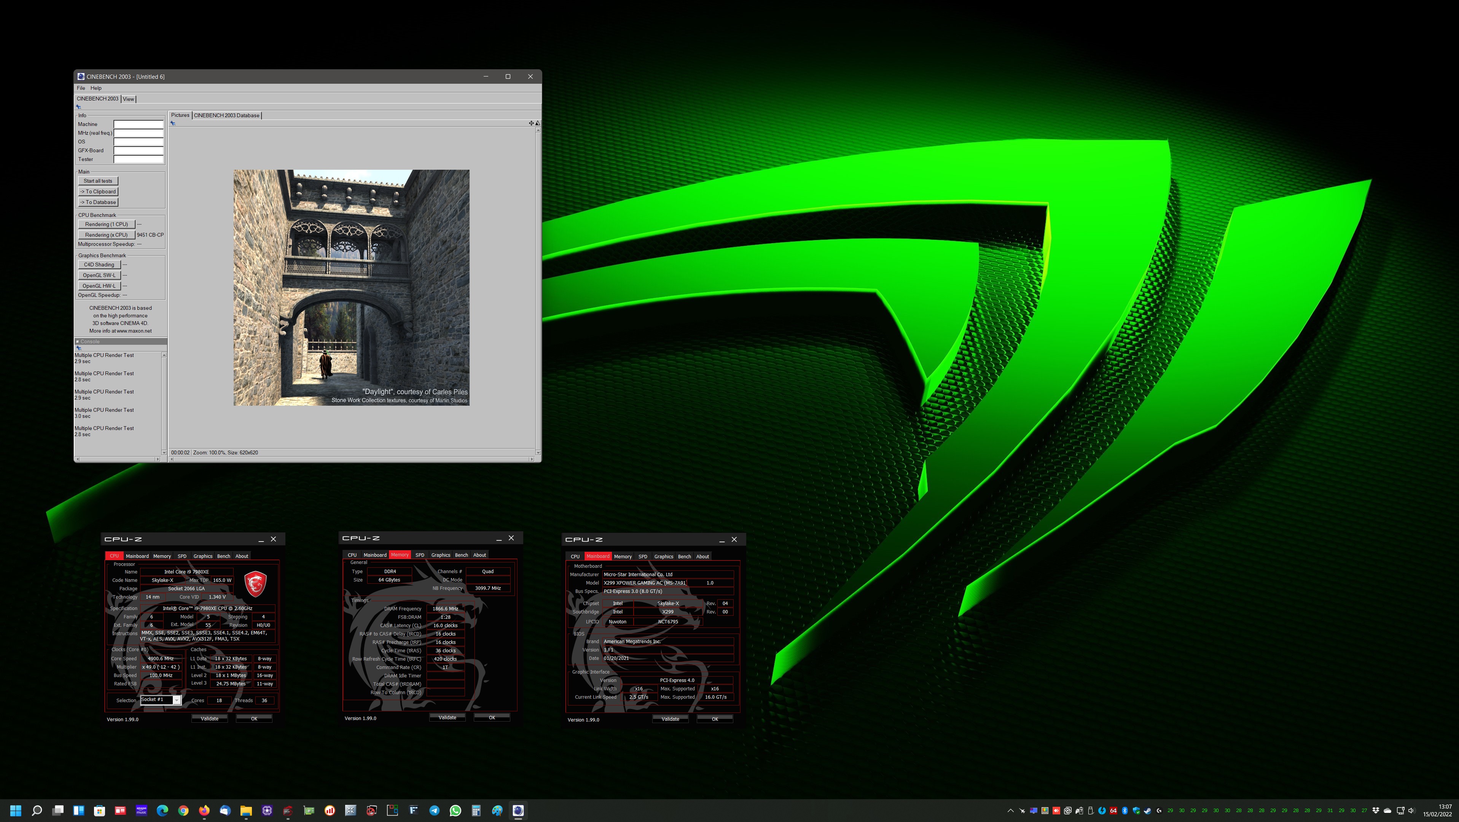Viewport: 1459px width, 822px height.
Task: Click Validate in left CPU-Z window
Action: (210, 719)
